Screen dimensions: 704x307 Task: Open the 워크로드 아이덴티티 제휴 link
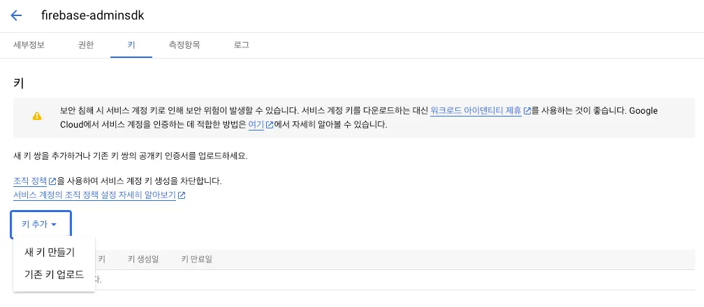click(476, 111)
